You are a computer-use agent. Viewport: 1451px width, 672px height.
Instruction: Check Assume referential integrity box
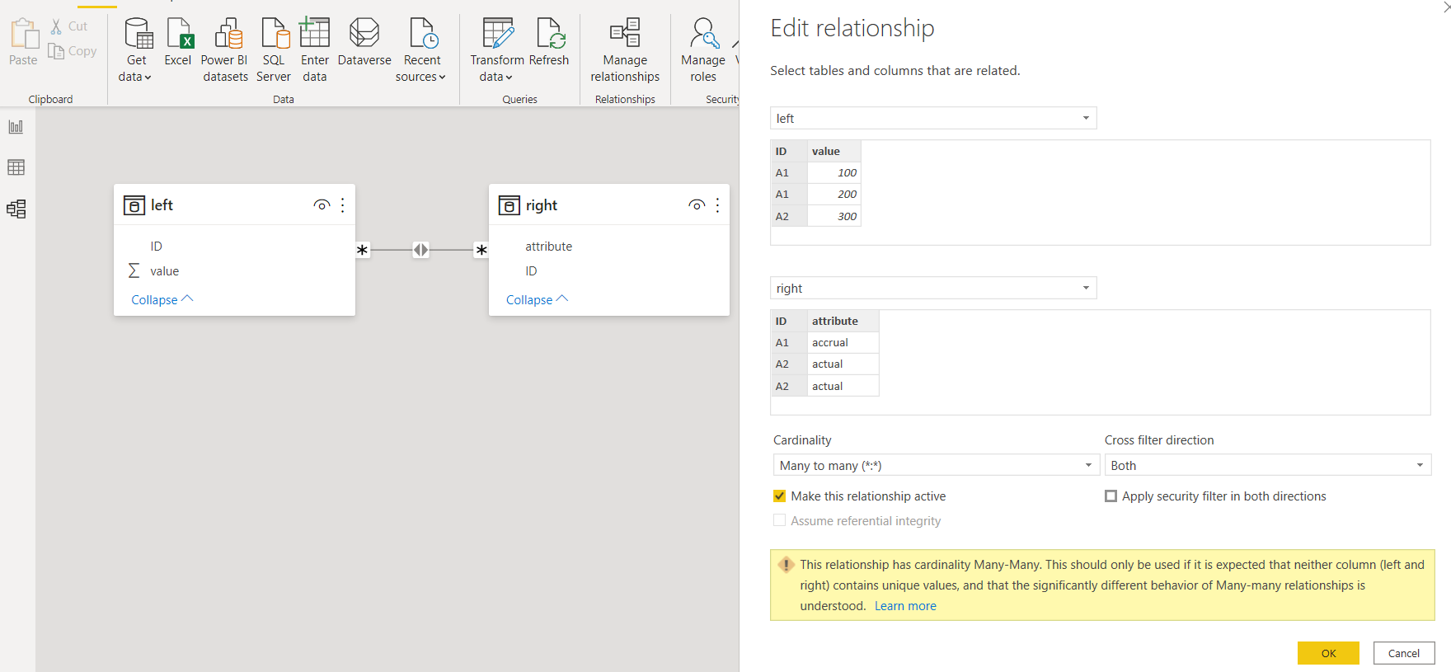click(x=780, y=521)
